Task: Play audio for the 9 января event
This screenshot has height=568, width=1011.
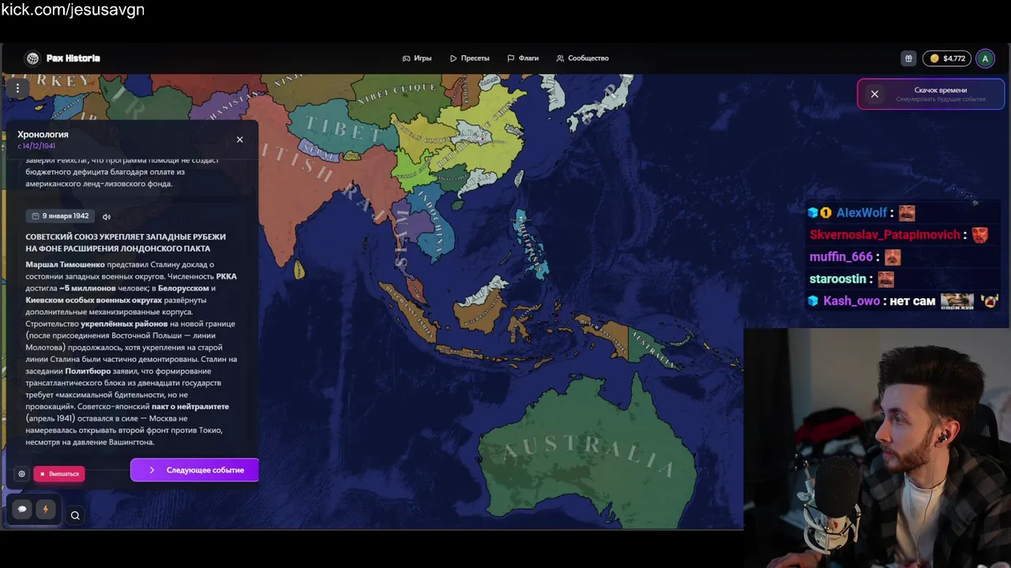Action: click(x=107, y=217)
